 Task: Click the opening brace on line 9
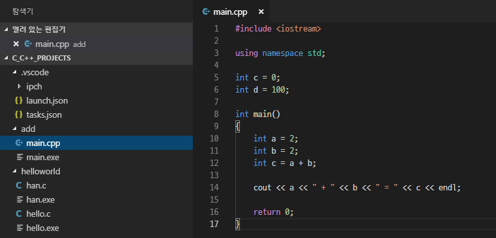point(238,126)
